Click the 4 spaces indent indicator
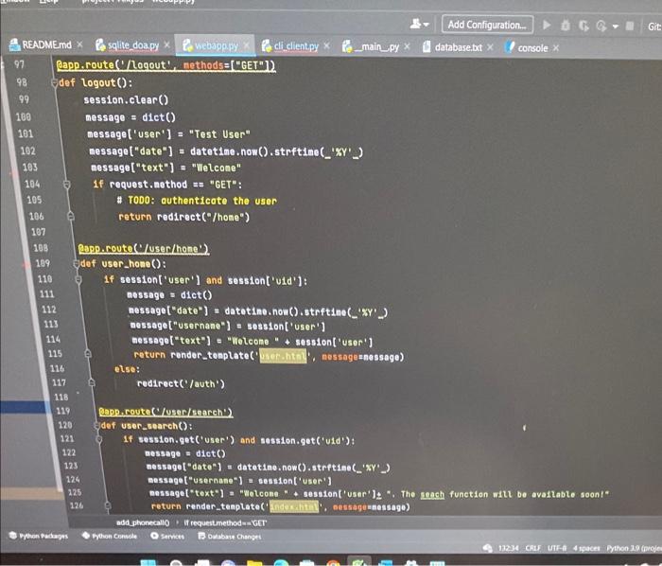This screenshot has width=662, height=566. click(586, 548)
